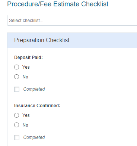Click the Preparation Checklist heading text
This screenshot has width=137, height=146.
[42, 40]
